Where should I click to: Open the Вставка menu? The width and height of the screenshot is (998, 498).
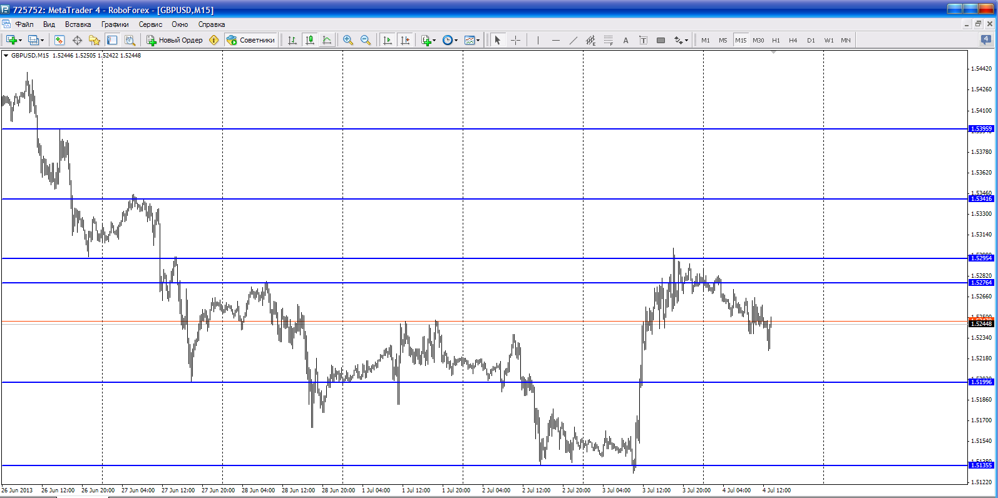(78, 24)
